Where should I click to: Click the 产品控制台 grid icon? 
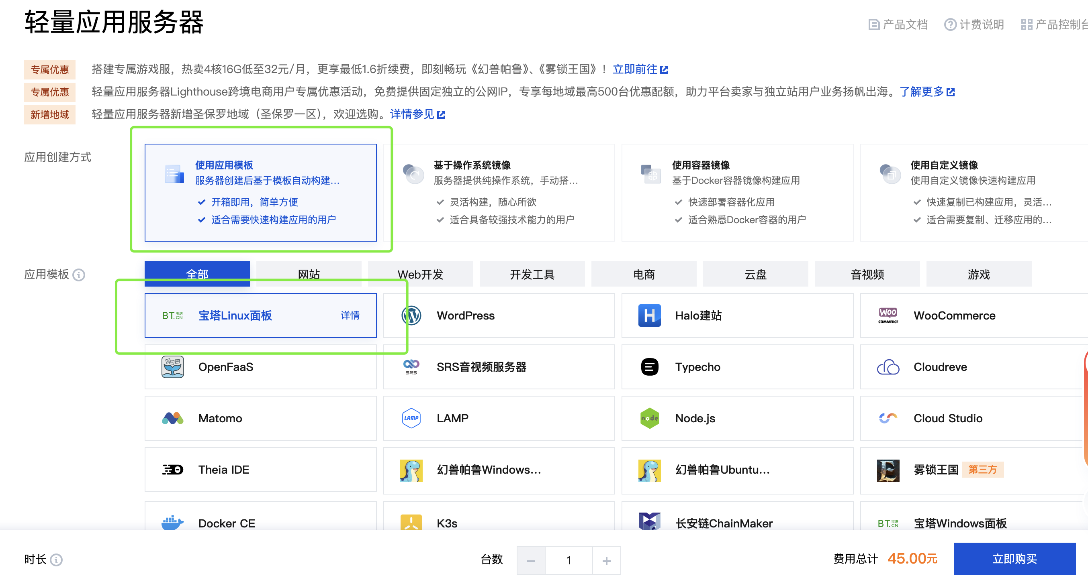click(1027, 25)
